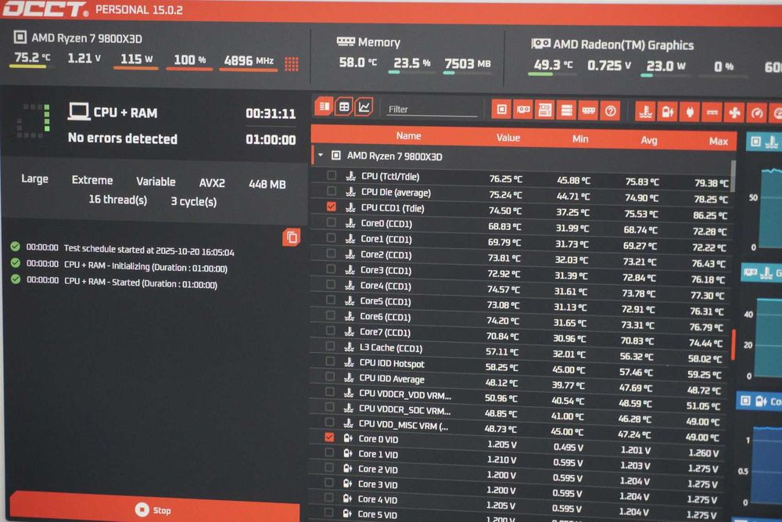Filter sensors by current icon
The width and height of the screenshot is (782, 522).
[x=712, y=113]
